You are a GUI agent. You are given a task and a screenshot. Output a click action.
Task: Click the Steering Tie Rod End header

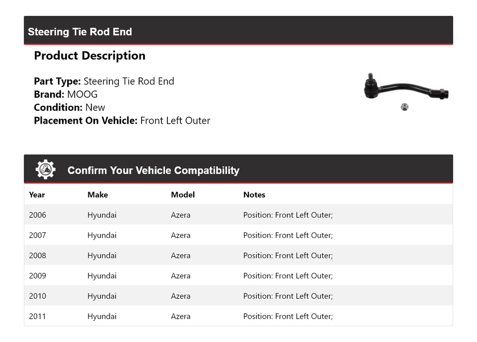coord(80,32)
